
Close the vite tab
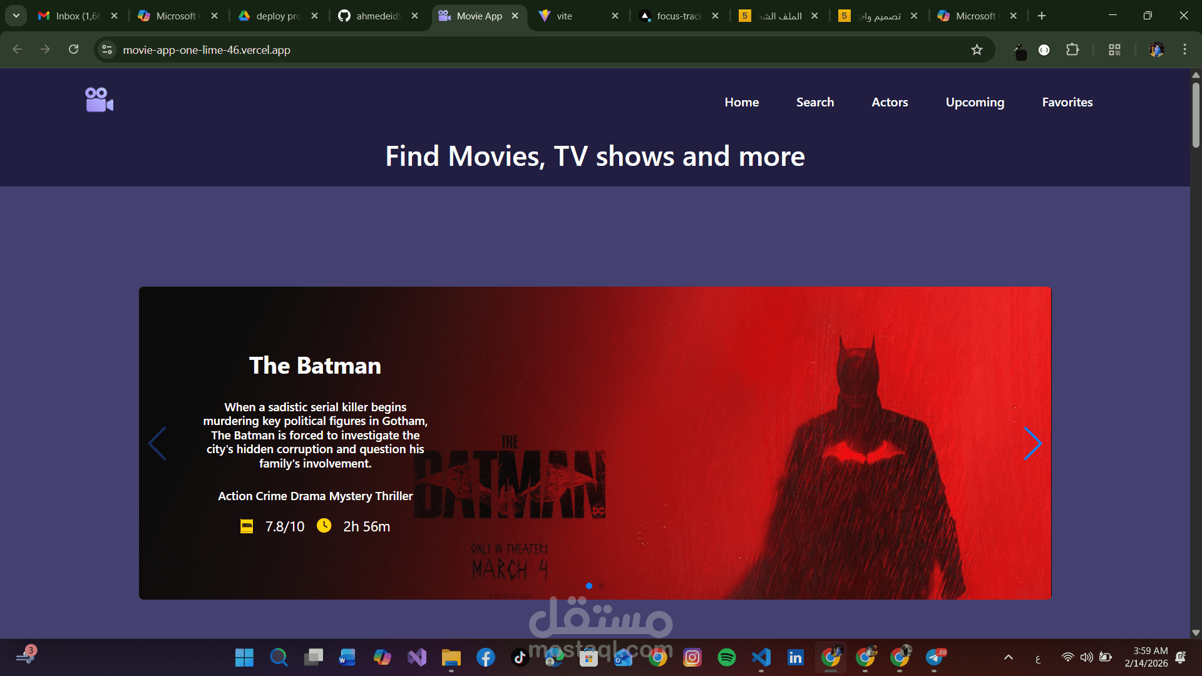(x=615, y=16)
